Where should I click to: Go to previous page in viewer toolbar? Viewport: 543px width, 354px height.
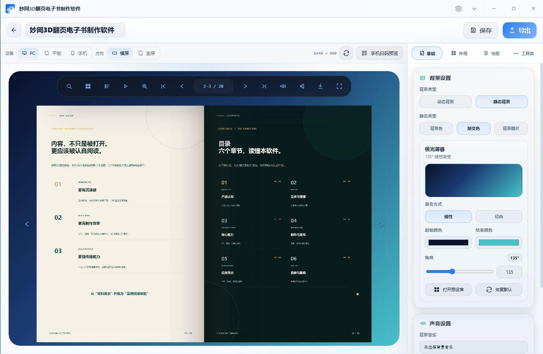pyautogui.click(x=182, y=86)
